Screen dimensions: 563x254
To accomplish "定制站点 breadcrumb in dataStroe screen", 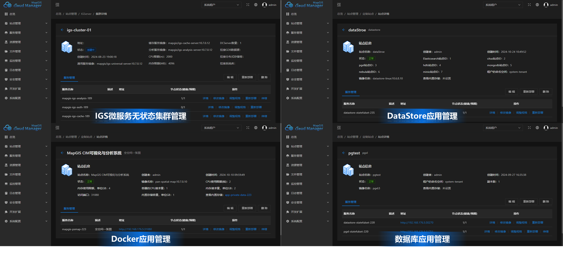I will point(368,14).
